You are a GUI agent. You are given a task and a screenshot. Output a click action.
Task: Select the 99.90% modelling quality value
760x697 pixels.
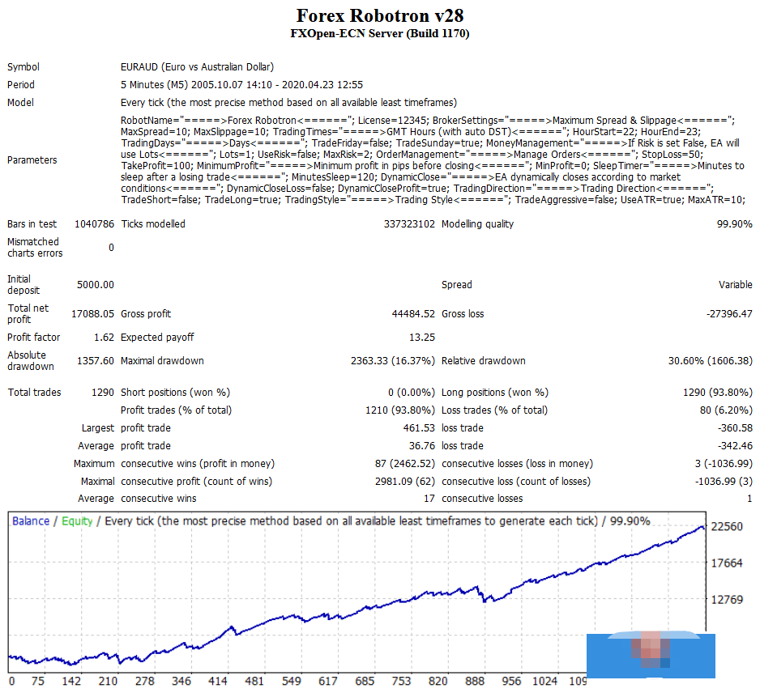(734, 224)
